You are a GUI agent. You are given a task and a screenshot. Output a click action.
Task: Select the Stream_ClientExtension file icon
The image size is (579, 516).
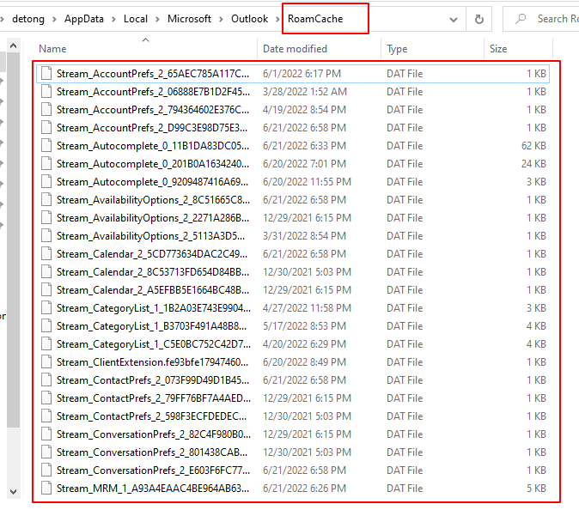pos(46,362)
